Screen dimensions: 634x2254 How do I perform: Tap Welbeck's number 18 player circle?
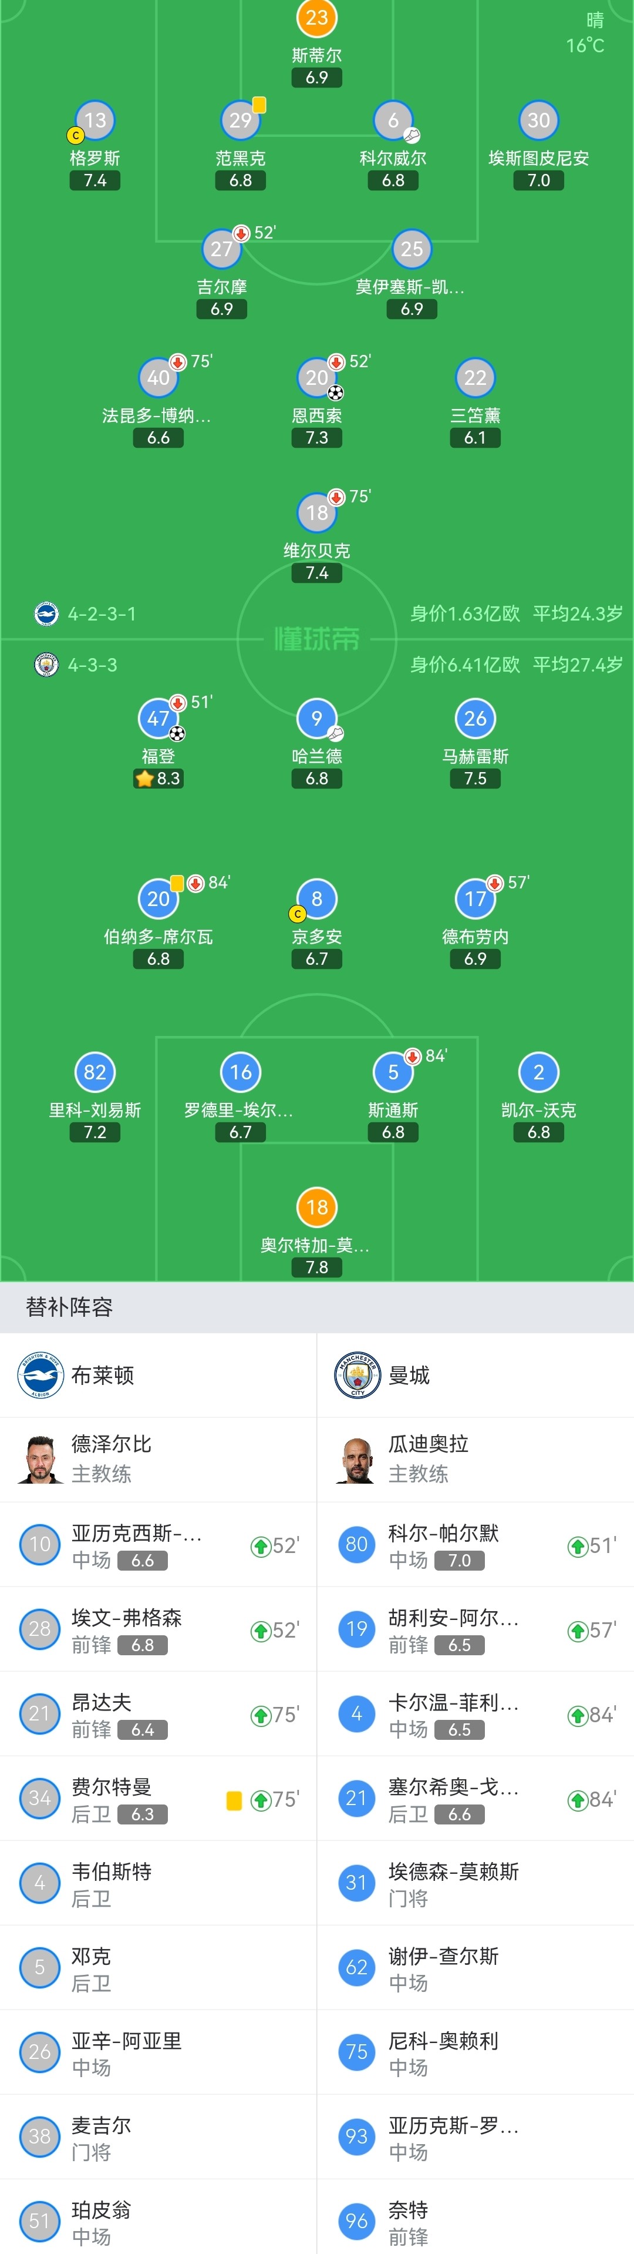[316, 513]
